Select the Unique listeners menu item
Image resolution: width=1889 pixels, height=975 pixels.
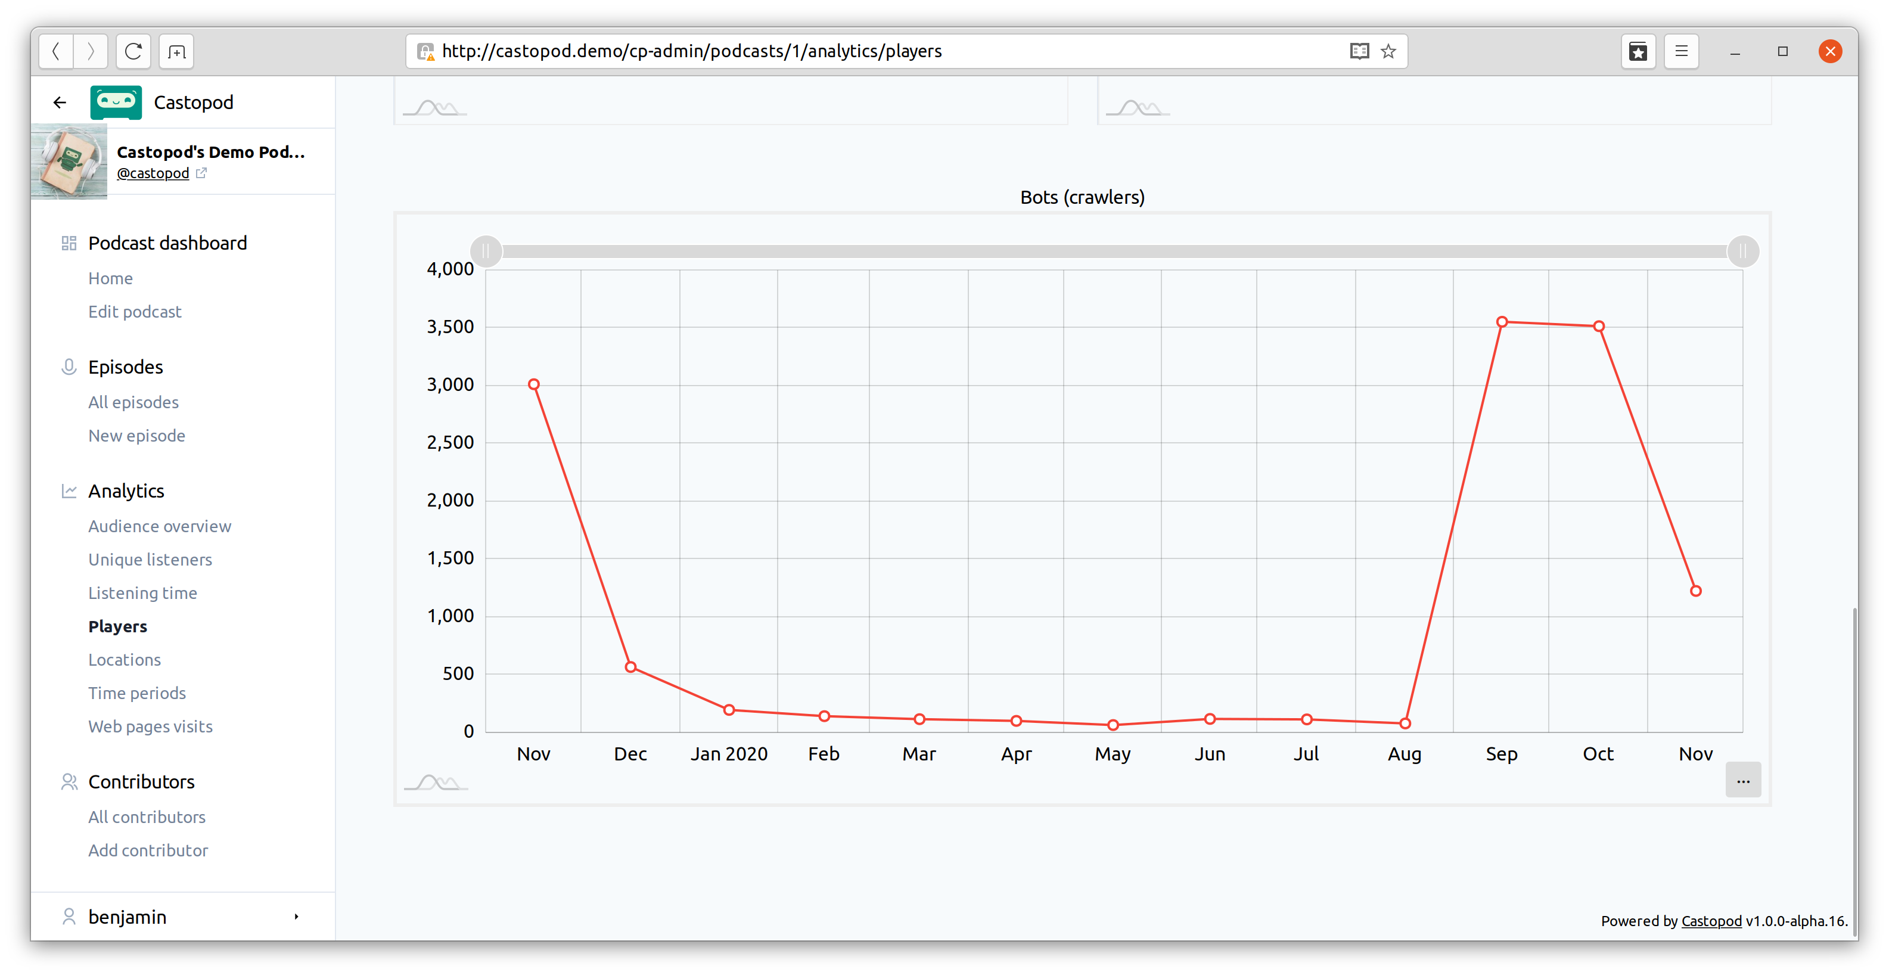pos(150,560)
